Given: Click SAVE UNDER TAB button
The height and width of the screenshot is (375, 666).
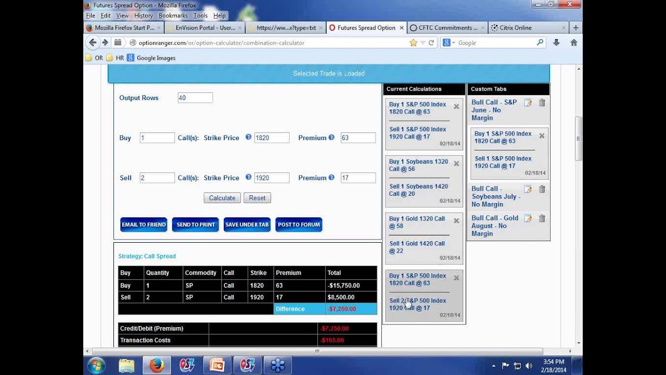Looking at the screenshot, I should (247, 224).
